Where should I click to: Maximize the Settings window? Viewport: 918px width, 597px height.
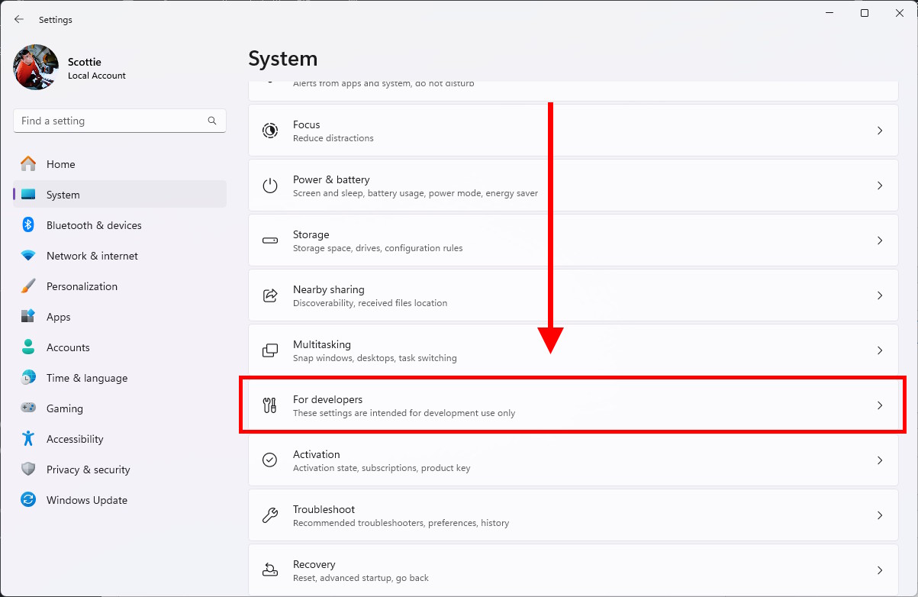865,13
